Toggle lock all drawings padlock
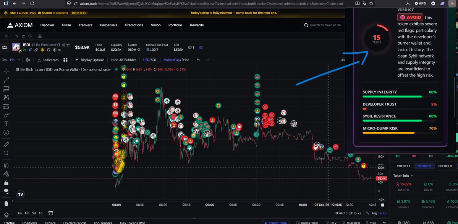The height and width of the screenshot is (224, 458). 6,183
